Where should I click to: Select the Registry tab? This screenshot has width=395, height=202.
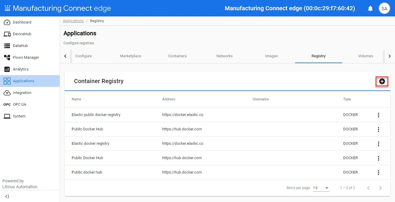pos(319,56)
